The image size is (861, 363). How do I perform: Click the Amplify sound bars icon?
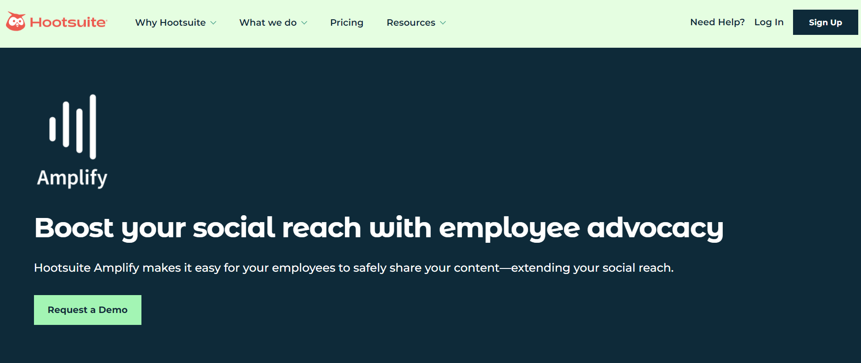tap(73, 127)
